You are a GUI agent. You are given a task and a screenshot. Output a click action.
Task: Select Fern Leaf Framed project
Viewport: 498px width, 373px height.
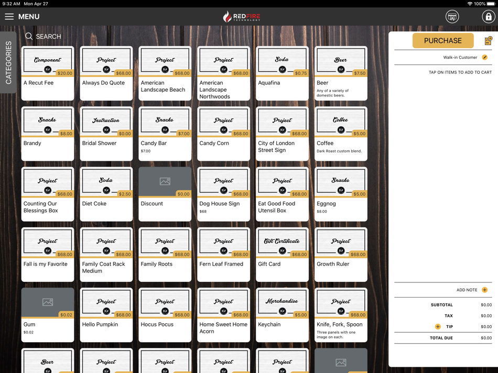click(x=224, y=255)
